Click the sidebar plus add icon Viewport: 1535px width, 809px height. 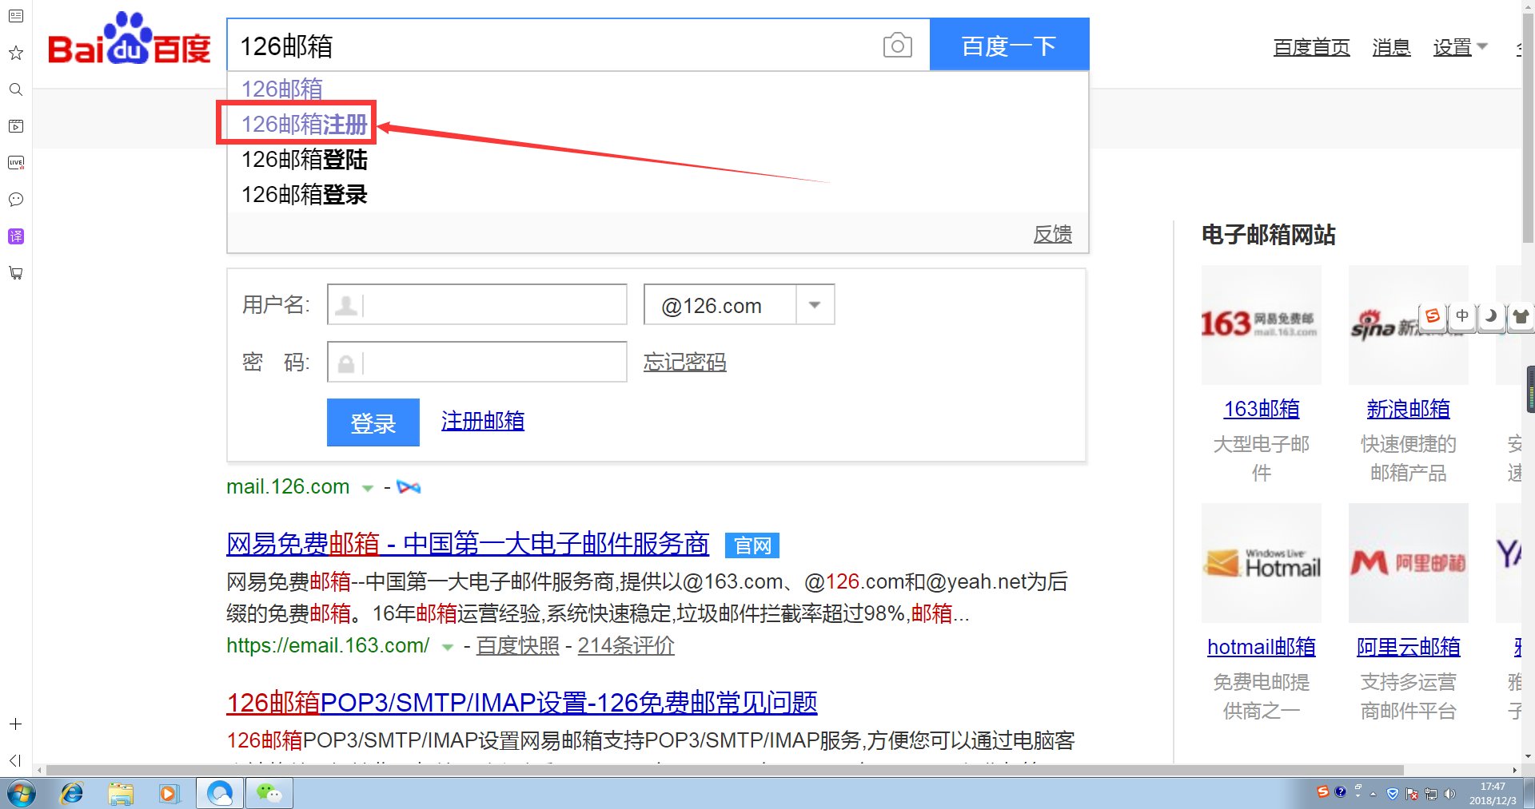(x=15, y=724)
